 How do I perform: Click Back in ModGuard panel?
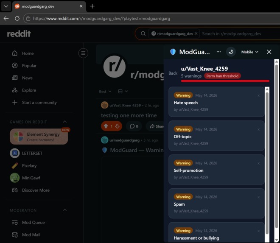pyautogui.click(x=173, y=73)
